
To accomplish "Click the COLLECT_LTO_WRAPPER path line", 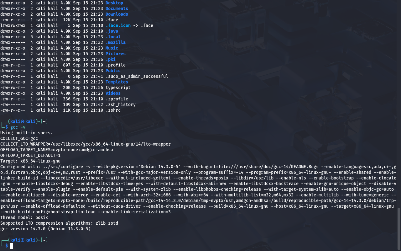I will [86, 144].
